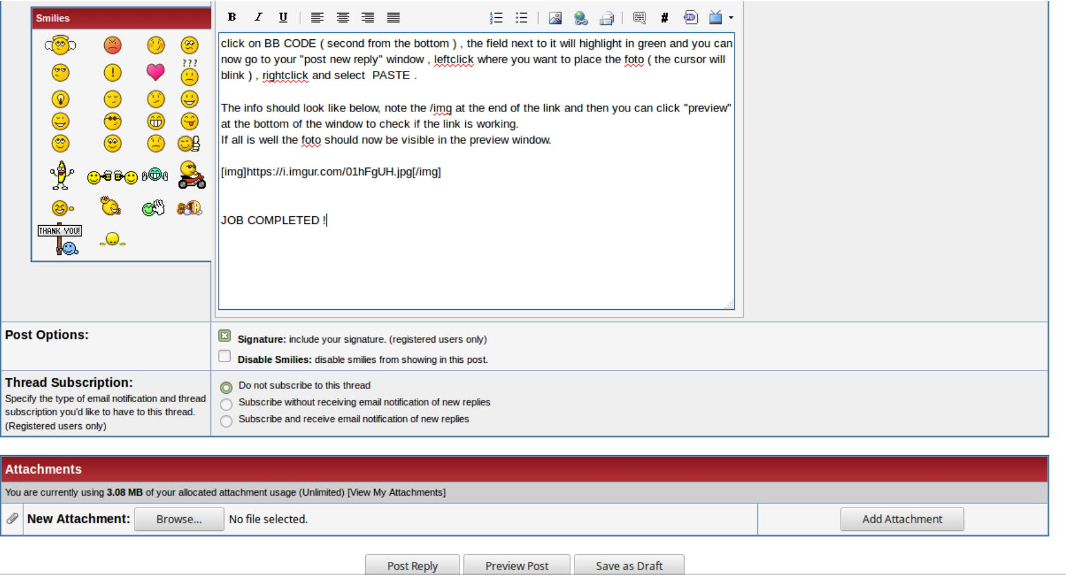Click the Preview Post button

tap(517, 565)
